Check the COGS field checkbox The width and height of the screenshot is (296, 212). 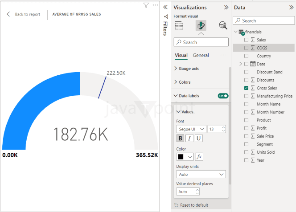[x=246, y=48]
